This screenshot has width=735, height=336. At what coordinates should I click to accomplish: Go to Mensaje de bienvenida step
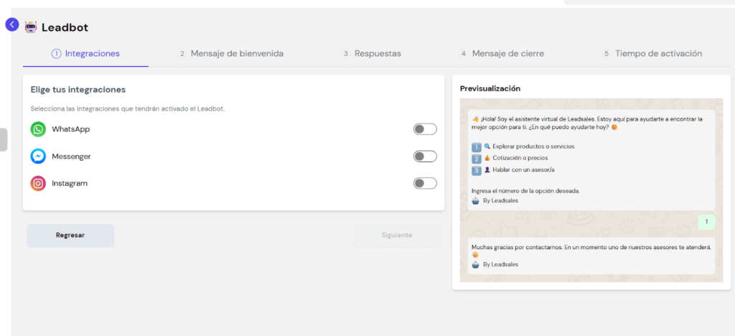coord(230,53)
